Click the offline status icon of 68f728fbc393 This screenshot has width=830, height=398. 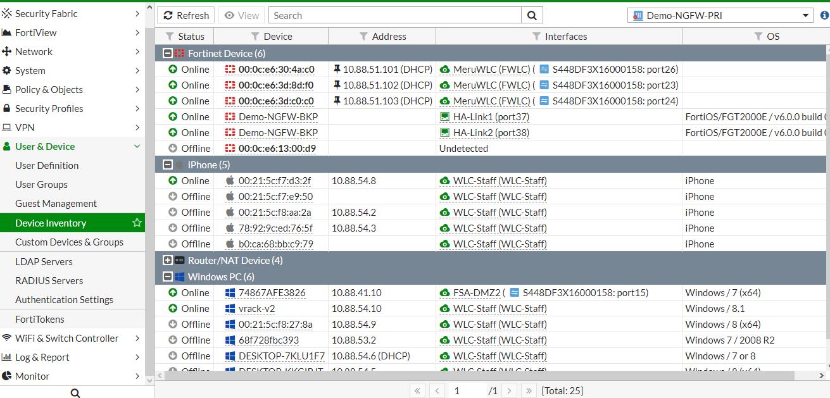(173, 340)
